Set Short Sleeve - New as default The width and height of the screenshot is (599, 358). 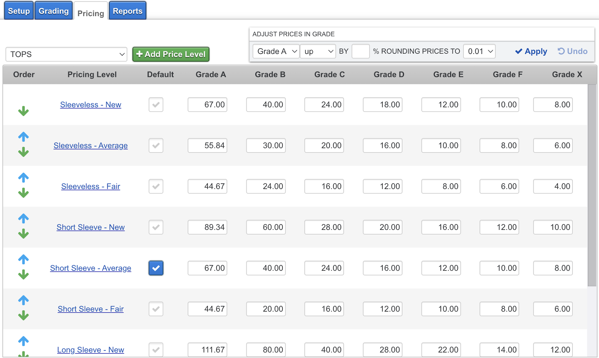(156, 227)
